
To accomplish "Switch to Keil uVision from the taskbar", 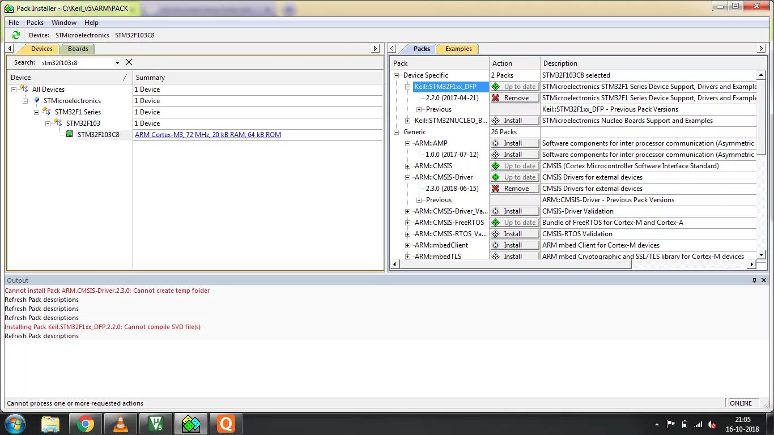I will (156, 424).
